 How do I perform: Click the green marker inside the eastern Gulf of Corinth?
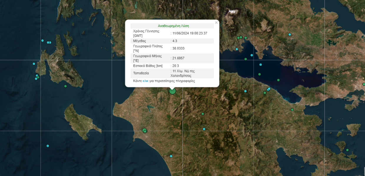click(x=278, y=80)
